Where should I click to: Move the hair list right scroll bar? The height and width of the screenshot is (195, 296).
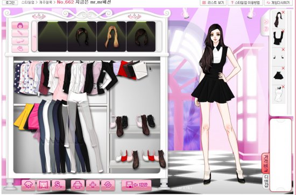pos(159,37)
